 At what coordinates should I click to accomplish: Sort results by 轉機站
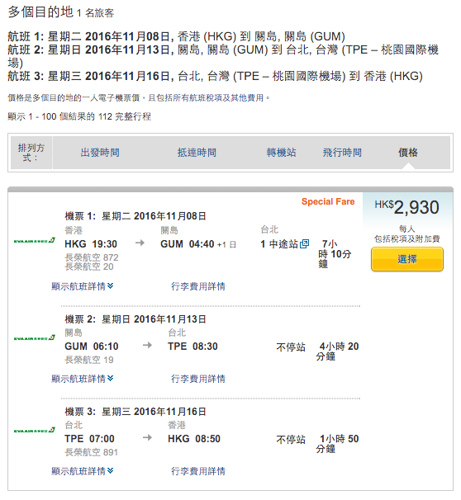pos(281,153)
